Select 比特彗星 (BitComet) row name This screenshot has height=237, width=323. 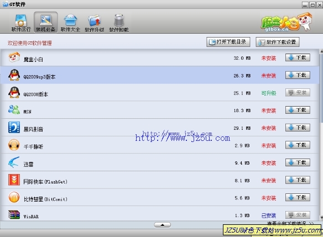click(45, 199)
